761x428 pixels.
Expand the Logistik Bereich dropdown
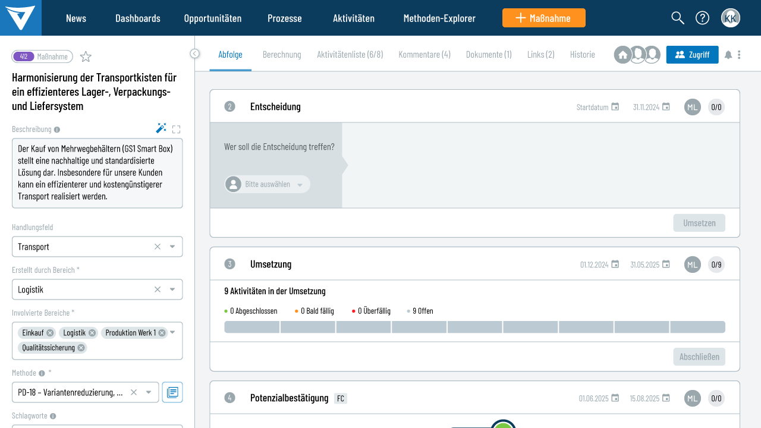click(x=172, y=289)
